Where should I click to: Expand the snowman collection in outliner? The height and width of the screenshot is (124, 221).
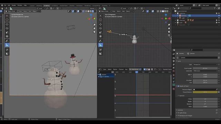[175, 20]
